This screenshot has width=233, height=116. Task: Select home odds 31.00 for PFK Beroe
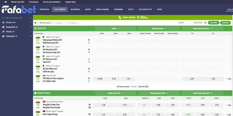100,79
